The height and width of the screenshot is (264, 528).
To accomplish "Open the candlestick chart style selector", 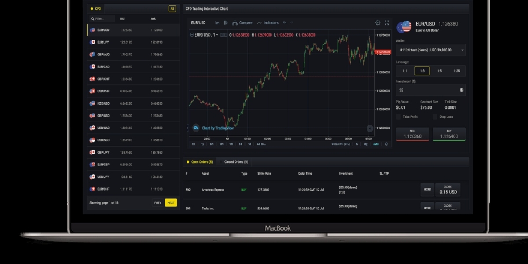I will point(226,23).
